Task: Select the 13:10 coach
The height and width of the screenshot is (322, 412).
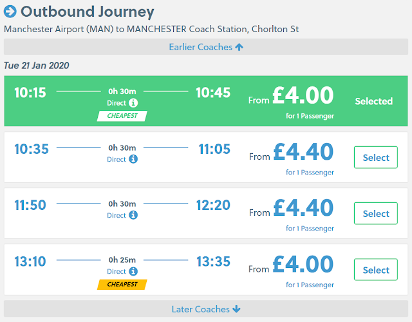Action: coord(376,270)
